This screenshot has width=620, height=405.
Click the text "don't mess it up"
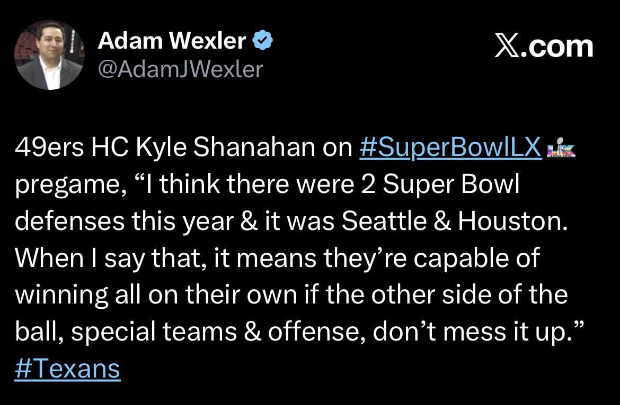pyautogui.click(x=470, y=332)
